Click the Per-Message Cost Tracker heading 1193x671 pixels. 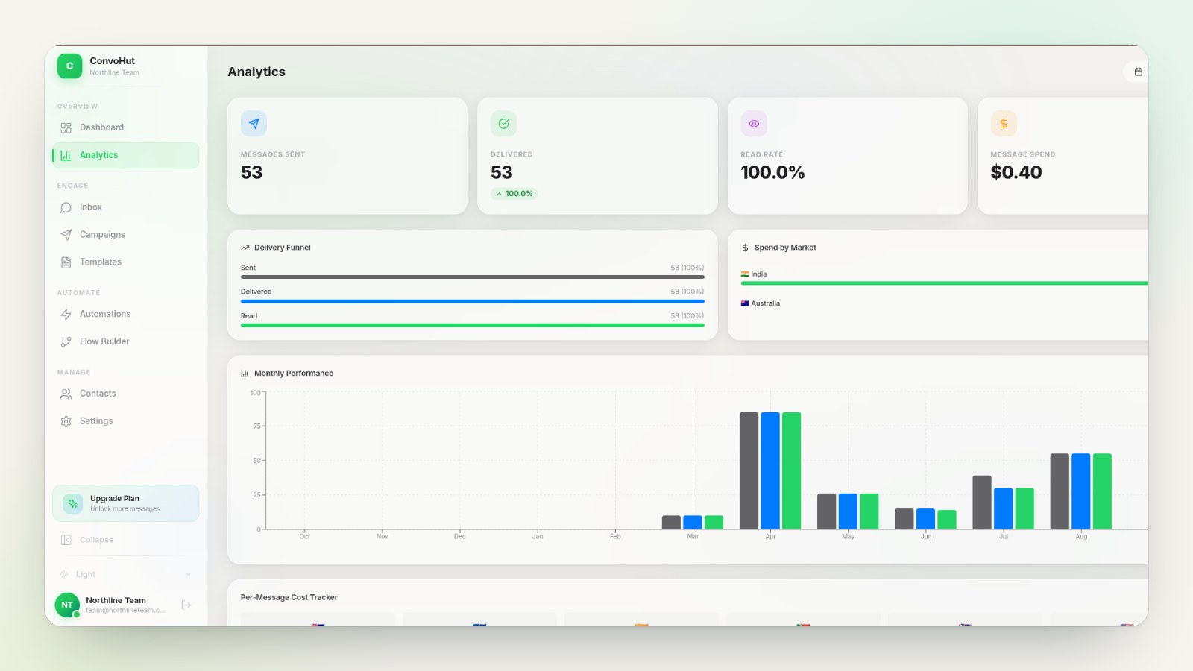pyautogui.click(x=289, y=597)
